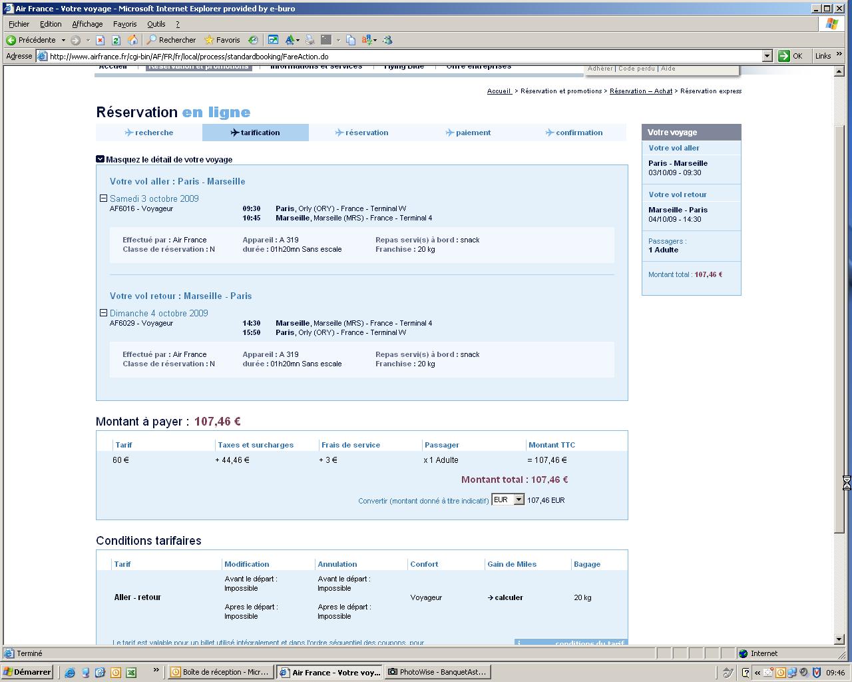This screenshot has height=682, width=852.
Task: Click the Précédente back button
Action: [31, 40]
